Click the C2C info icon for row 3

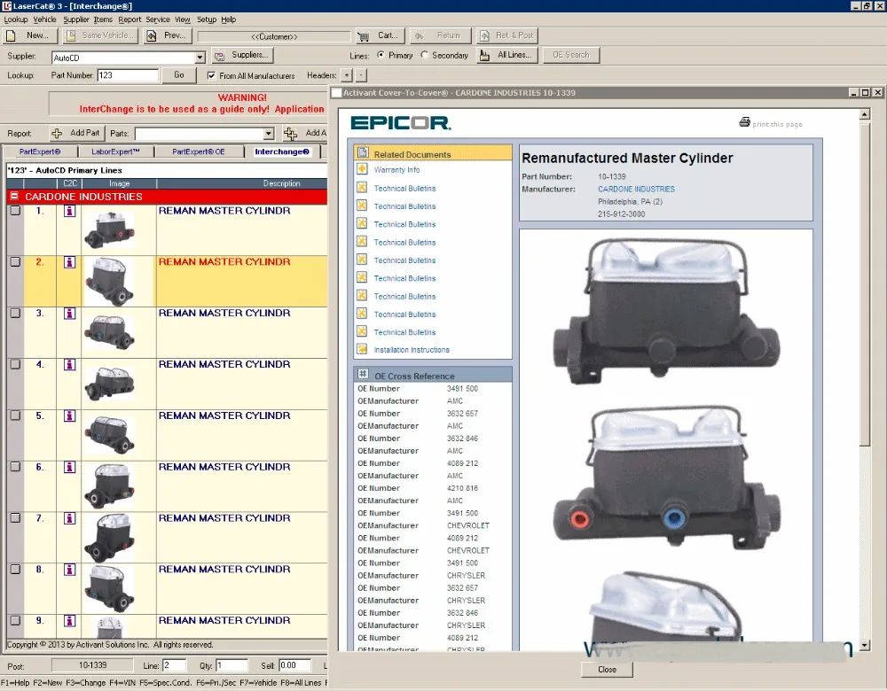[69, 314]
